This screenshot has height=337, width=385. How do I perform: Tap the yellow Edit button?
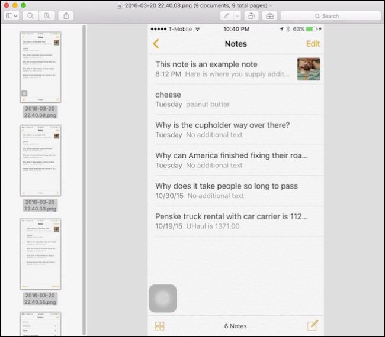[x=313, y=44]
